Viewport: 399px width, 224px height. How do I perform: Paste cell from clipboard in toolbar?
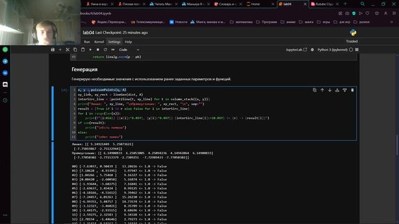(x=83, y=50)
